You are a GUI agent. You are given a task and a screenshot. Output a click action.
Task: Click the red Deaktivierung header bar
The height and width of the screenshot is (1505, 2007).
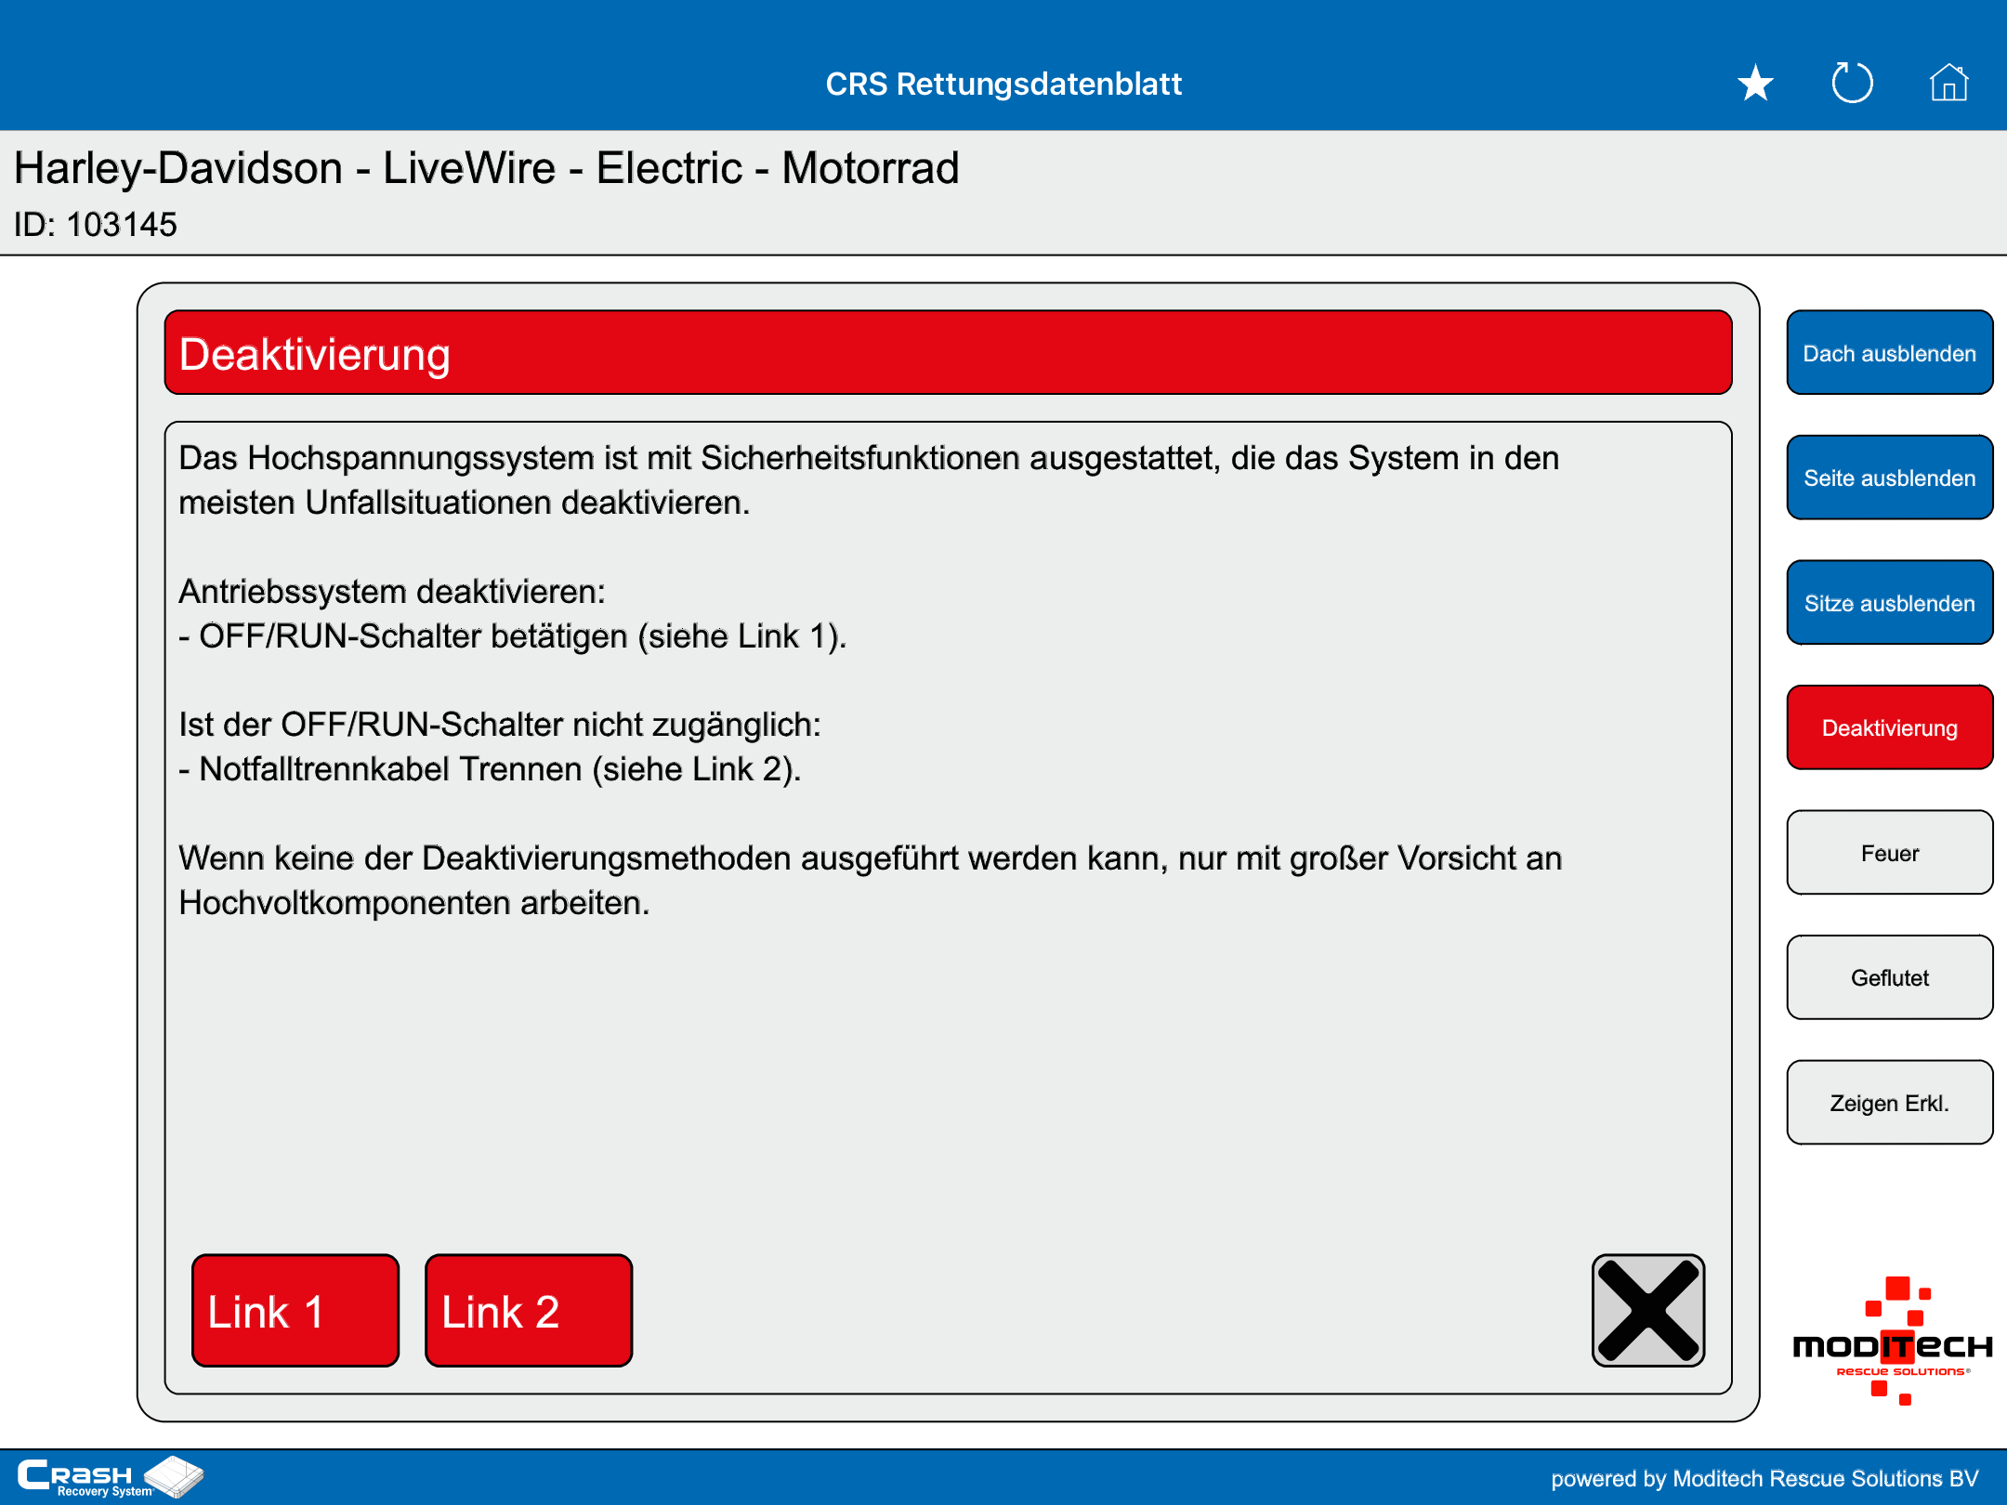tap(948, 353)
